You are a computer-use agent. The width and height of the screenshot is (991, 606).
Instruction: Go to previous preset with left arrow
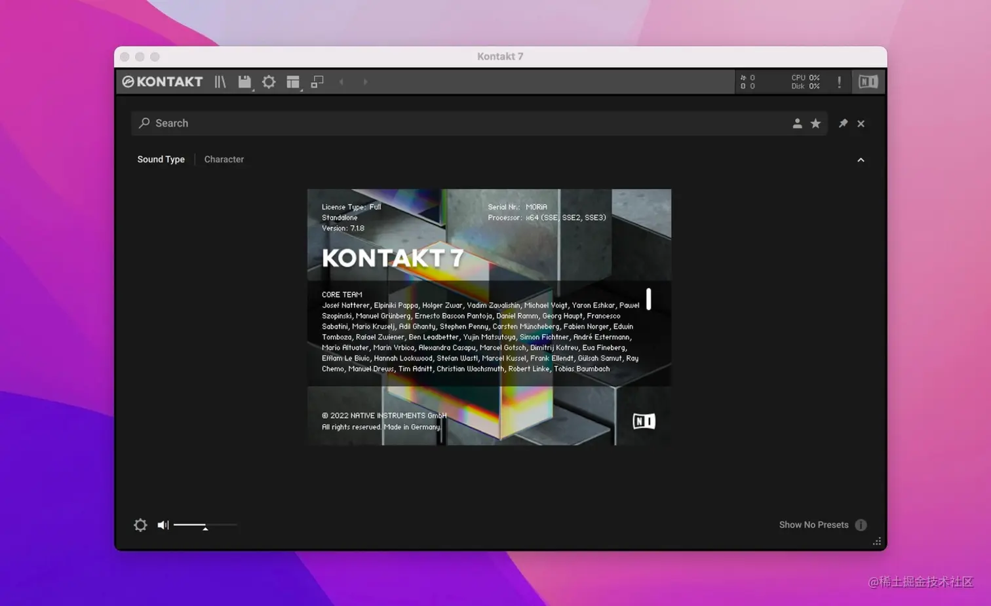tap(341, 82)
